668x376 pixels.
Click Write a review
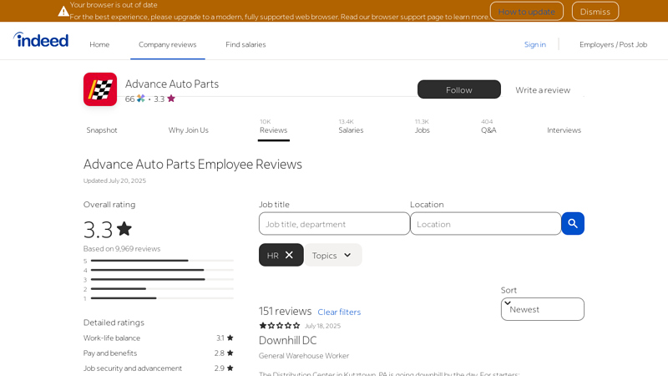[x=543, y=90]
